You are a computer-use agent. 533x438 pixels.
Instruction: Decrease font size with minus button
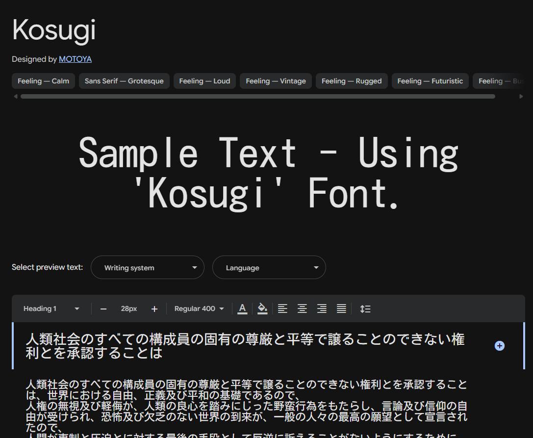(103, 309)
